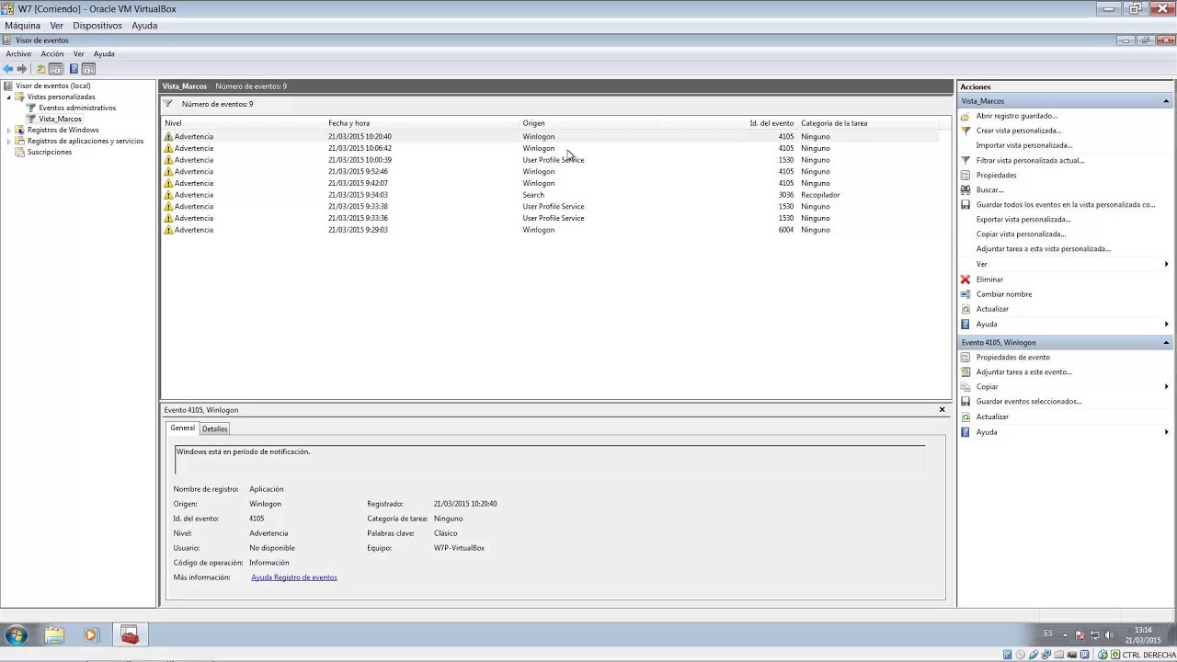The image size is (1177, 662).
Task: Click the Guardar eventos seleccionados disk icon
Action: 966,402
